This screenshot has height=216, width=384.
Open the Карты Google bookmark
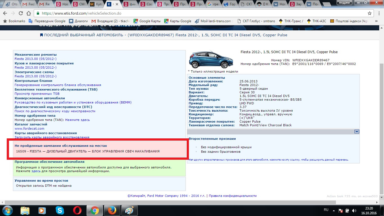178,21
